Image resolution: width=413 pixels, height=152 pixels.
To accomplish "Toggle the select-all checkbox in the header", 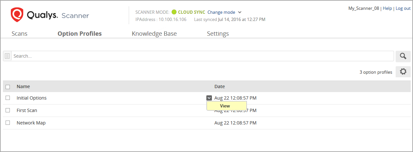I will point(8,87).
